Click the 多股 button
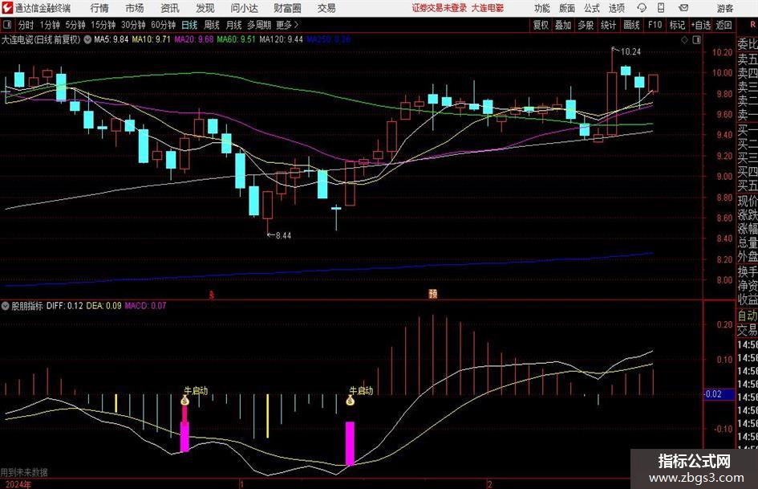 point(586,25)
